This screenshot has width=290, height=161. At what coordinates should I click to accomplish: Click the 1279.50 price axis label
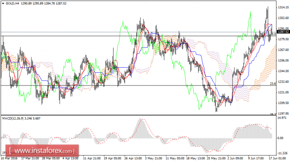283,39
